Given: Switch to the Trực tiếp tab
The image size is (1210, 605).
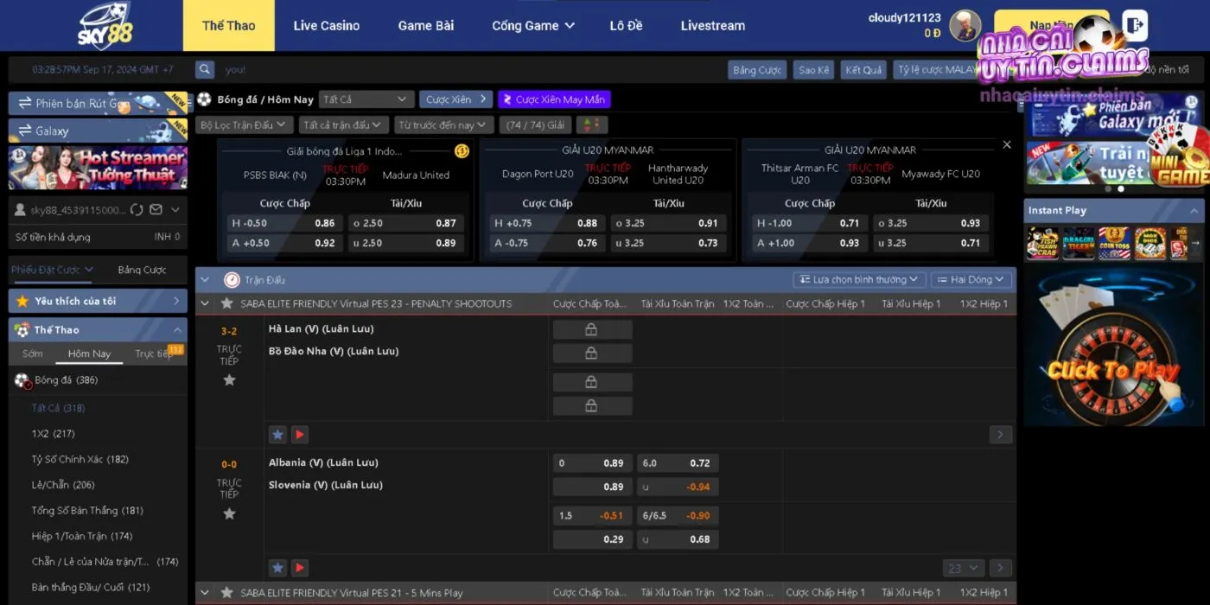Looking at the screenshot, I should (153, 353).
